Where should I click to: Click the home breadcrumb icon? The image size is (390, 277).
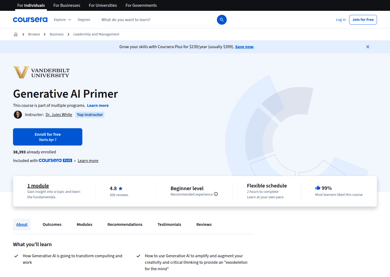click(x=15, y=34)
